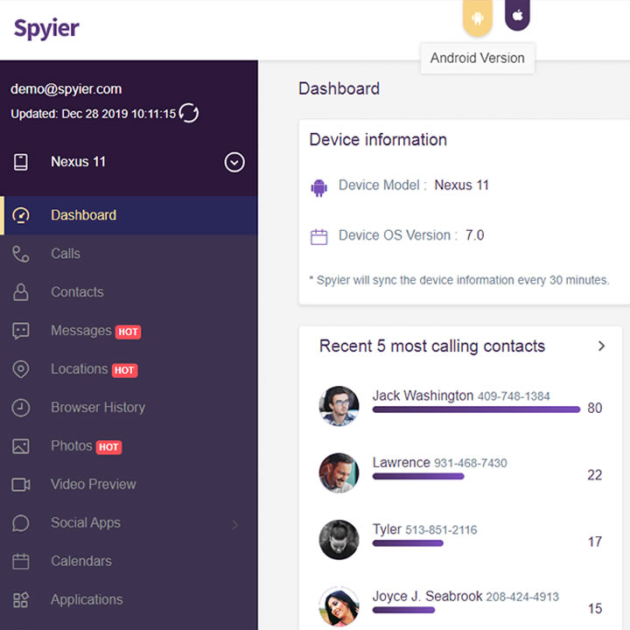The image size is (630, 630).
Task: Expand the Nexus 11 device selector
Action: [234, 163]
